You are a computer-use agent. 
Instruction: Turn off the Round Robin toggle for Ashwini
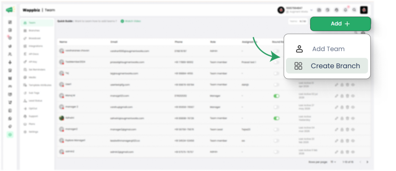[x=276, y=118]
